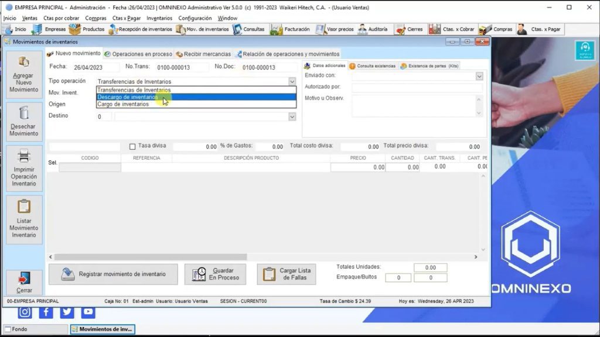
Task: Click the Motivo u Observ. text area
Action: [414, 106]
